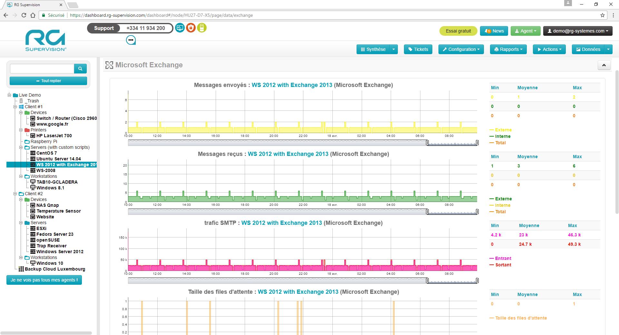Click the grid icon beside Backup Cloud Luxembourg
619x335 pixels.
[21, 269]
